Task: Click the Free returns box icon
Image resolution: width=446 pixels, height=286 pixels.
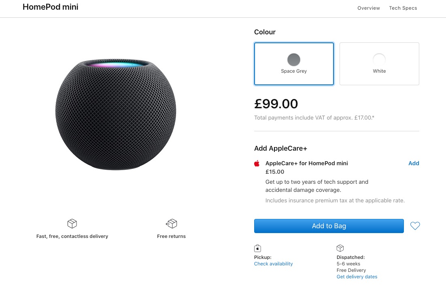Action: [x=172, y=223]
